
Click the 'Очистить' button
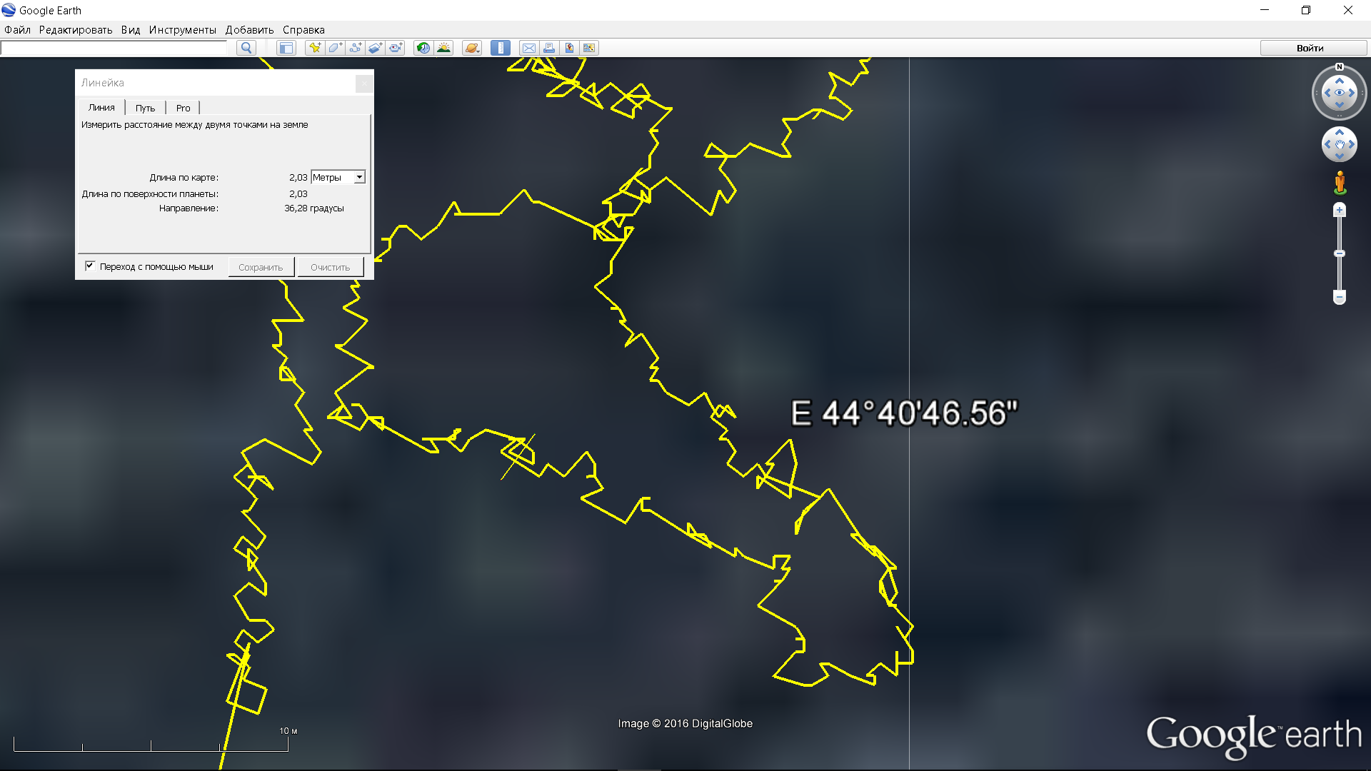coord(330,267)
